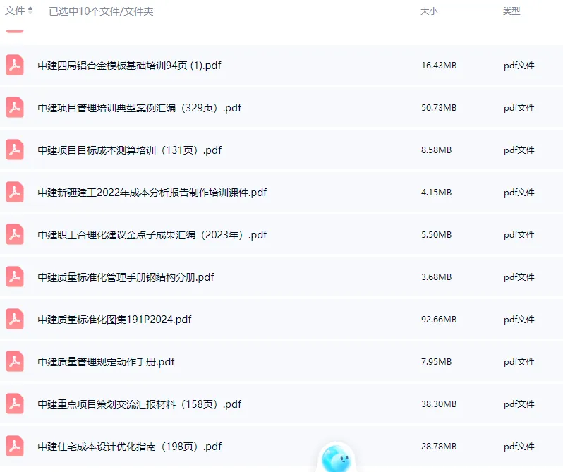Click the 大小 column header
Image resolution: width=563 pixels, height=472 pixels.
[x=429, y=11]
